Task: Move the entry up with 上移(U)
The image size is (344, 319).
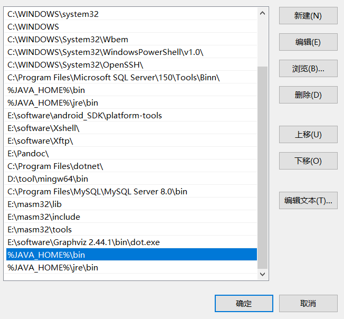Action: [308, 134]
